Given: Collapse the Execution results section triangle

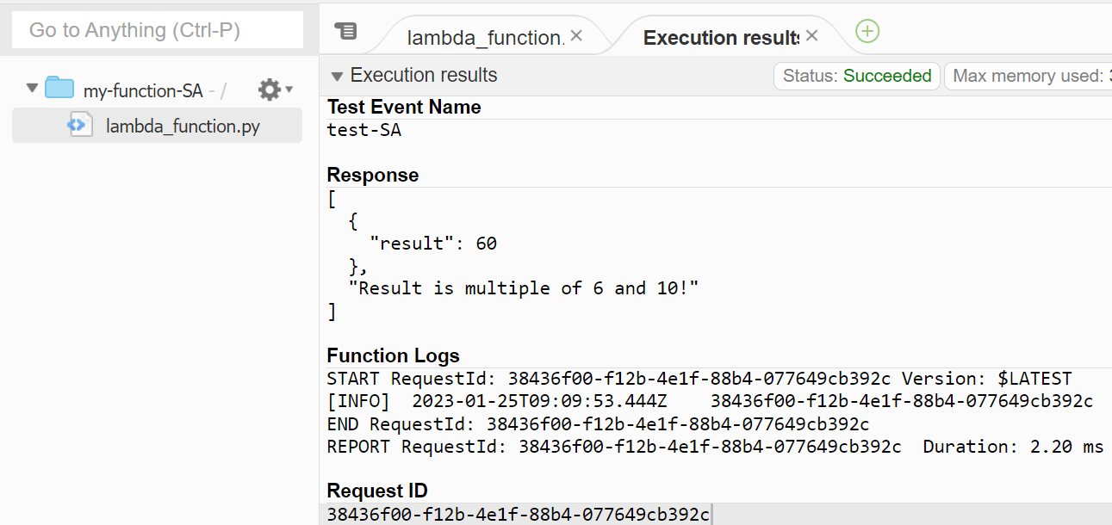Looking at the screenshot, I should (336, 75).
